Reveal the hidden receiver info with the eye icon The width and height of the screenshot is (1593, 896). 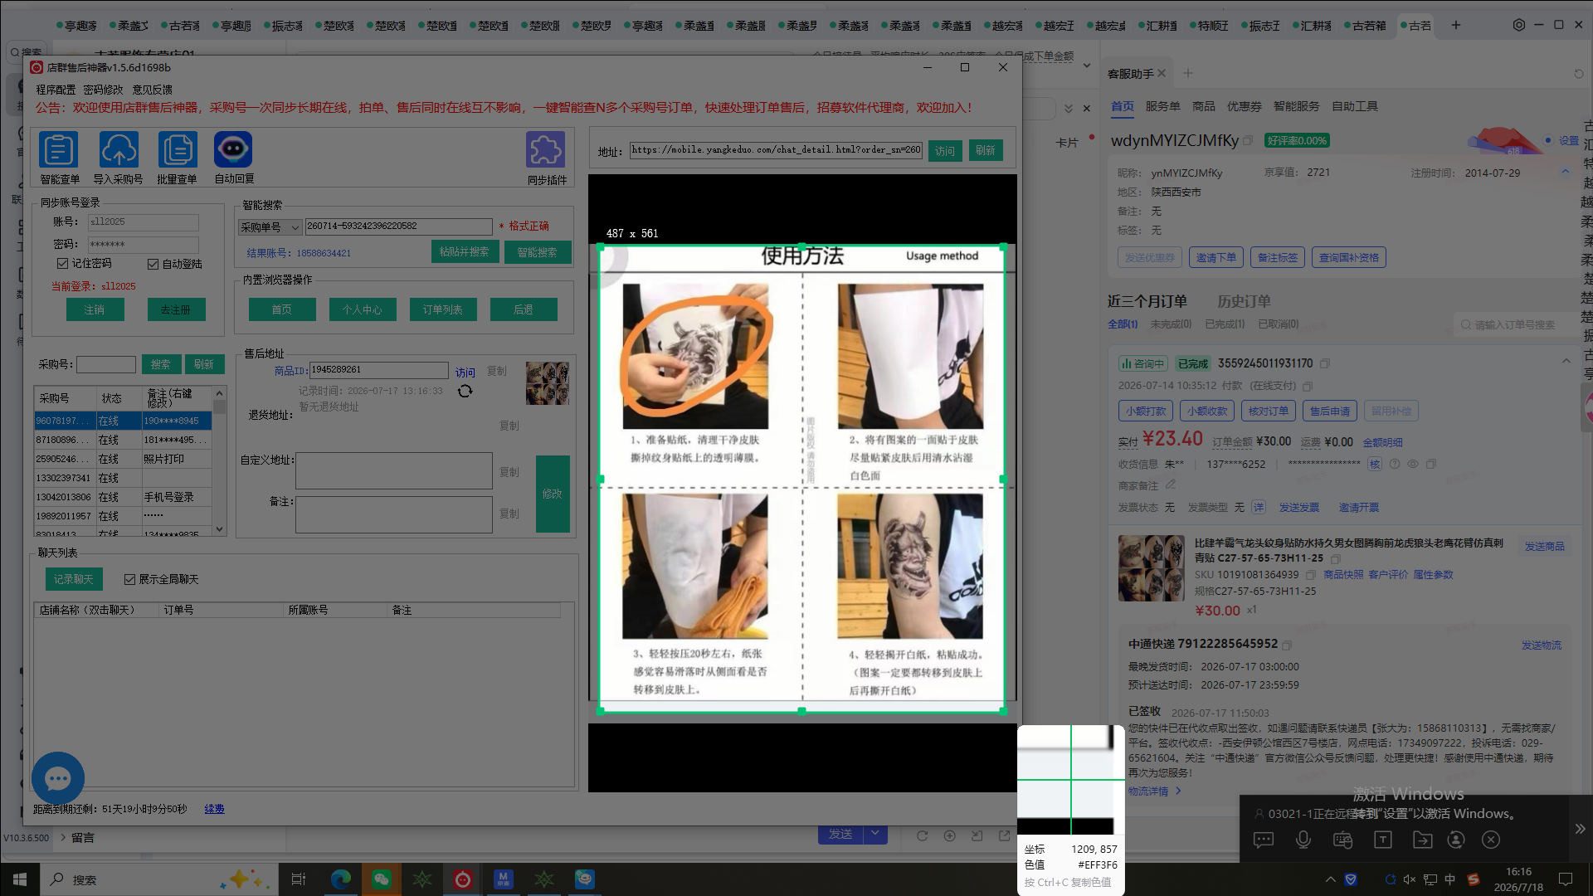(1413, 465)
